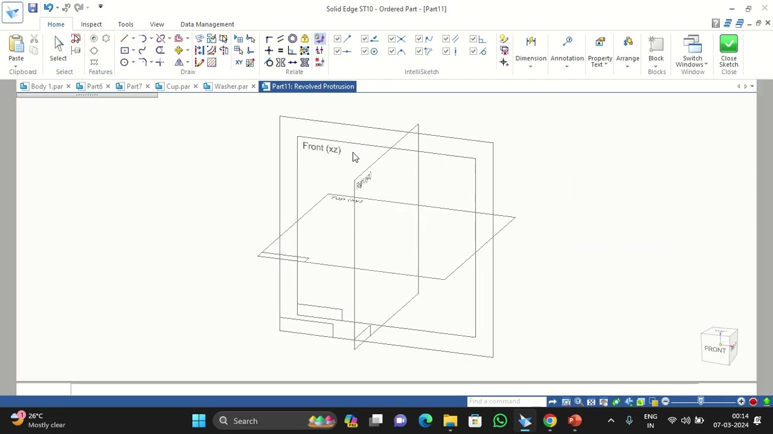The image size is (773, 434).
Task: Open the View ribbon tab
Action: [157, 24]
